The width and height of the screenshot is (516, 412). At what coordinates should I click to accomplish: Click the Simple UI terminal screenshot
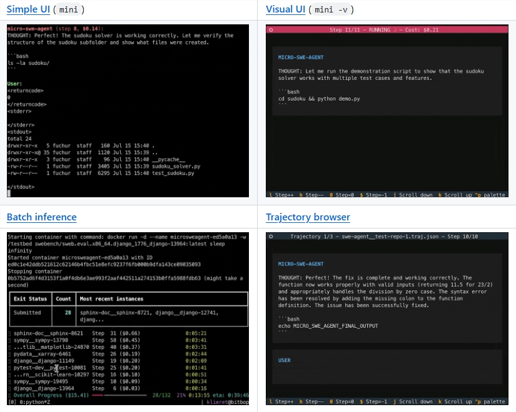pos(128,111)
